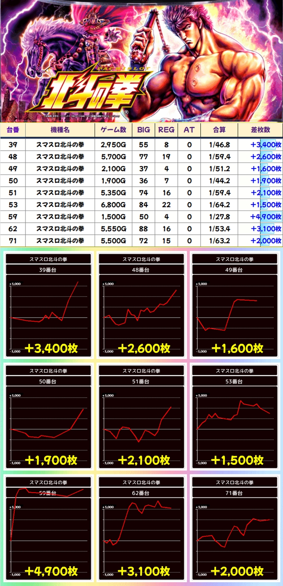Image resolution: width=283 pixels, height=586 pixels.
Task: Click the 機種名 column header
Action: [x=60, y=130]
